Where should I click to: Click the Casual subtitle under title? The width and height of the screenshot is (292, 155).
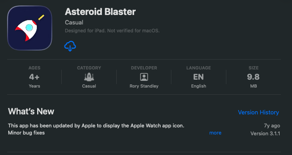point(74,22)
